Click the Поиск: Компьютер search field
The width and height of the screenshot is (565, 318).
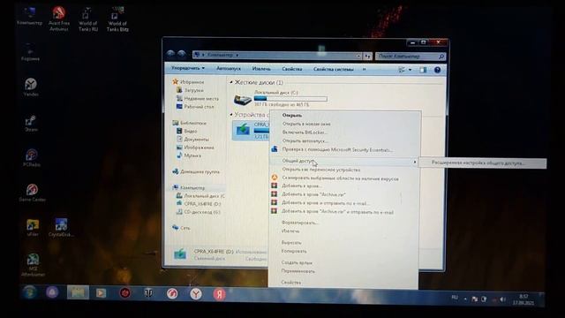411,57
